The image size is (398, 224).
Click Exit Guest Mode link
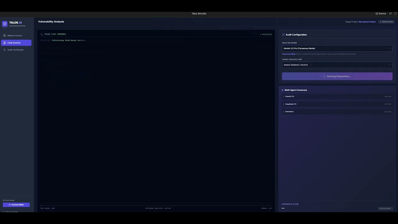coord(11,212)
